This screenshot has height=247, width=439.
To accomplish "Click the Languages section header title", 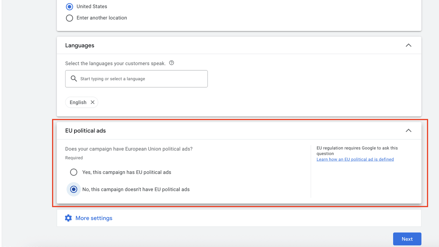I will 80,45.
